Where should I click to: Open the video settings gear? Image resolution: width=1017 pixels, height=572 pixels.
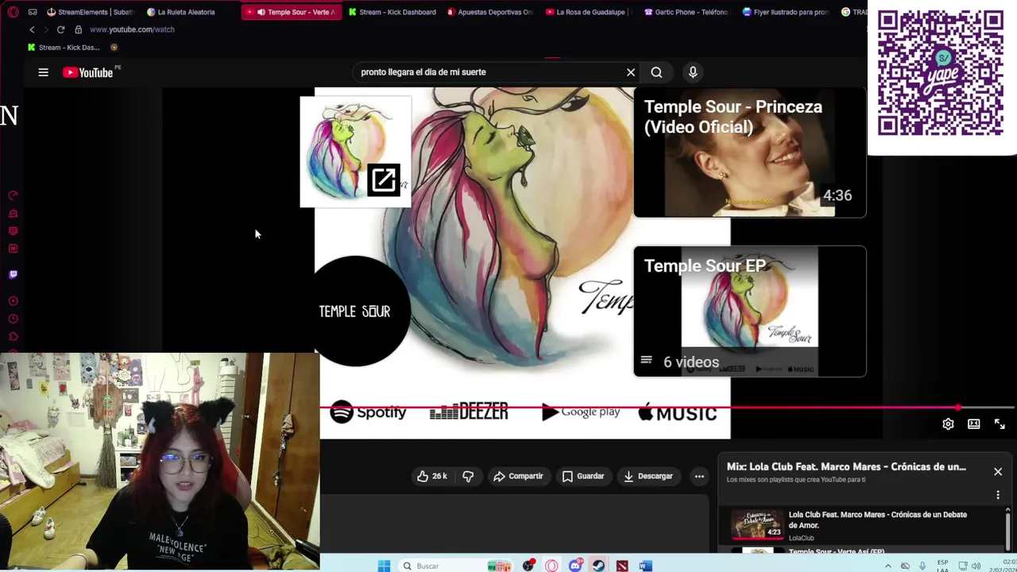point(948,424)
